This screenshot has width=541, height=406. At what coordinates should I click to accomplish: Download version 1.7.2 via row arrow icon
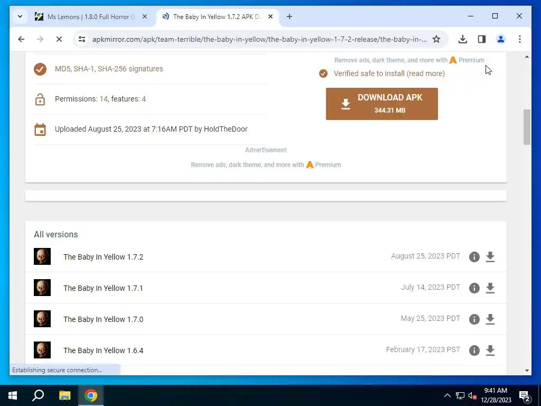(490, 257)
